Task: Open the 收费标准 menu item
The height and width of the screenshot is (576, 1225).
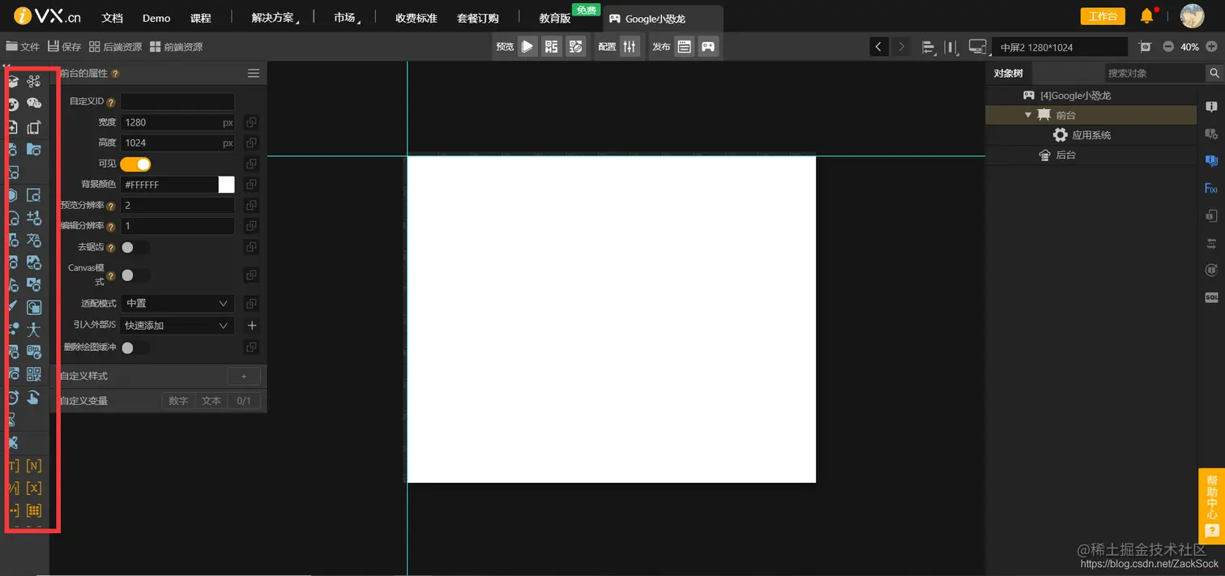Action: [x=416, y=18]
